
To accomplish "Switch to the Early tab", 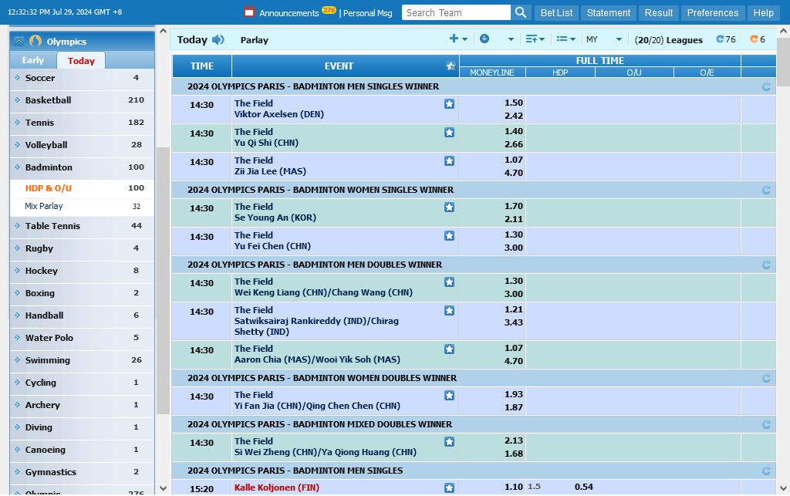I will 33,60.
